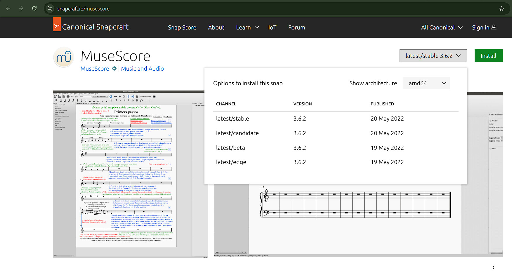Open the amd64 architecture selector
Image resolution: width=512 pixels, height=275 pixels.
tap(426, 83)
